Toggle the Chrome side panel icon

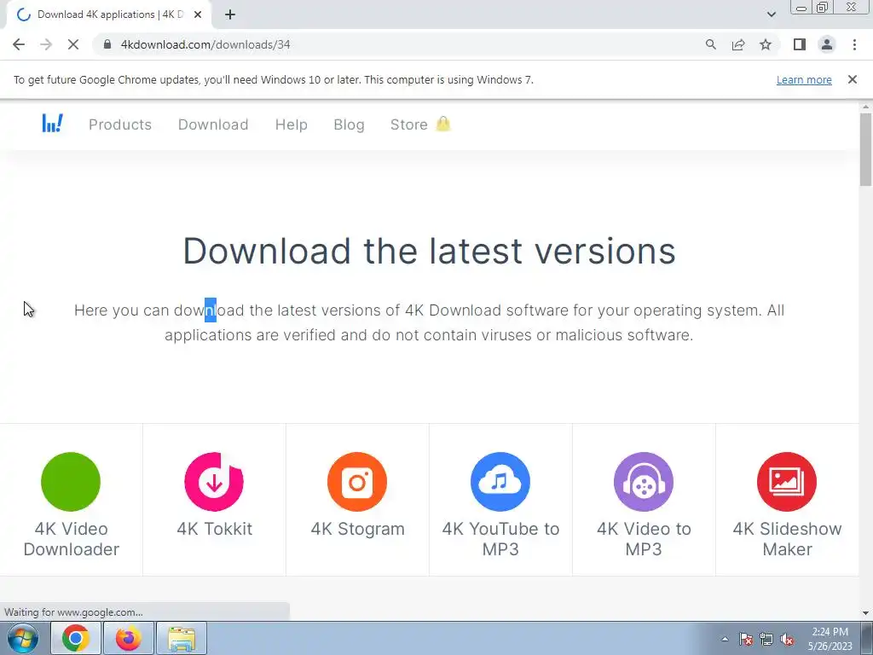(x=800, y=44)
